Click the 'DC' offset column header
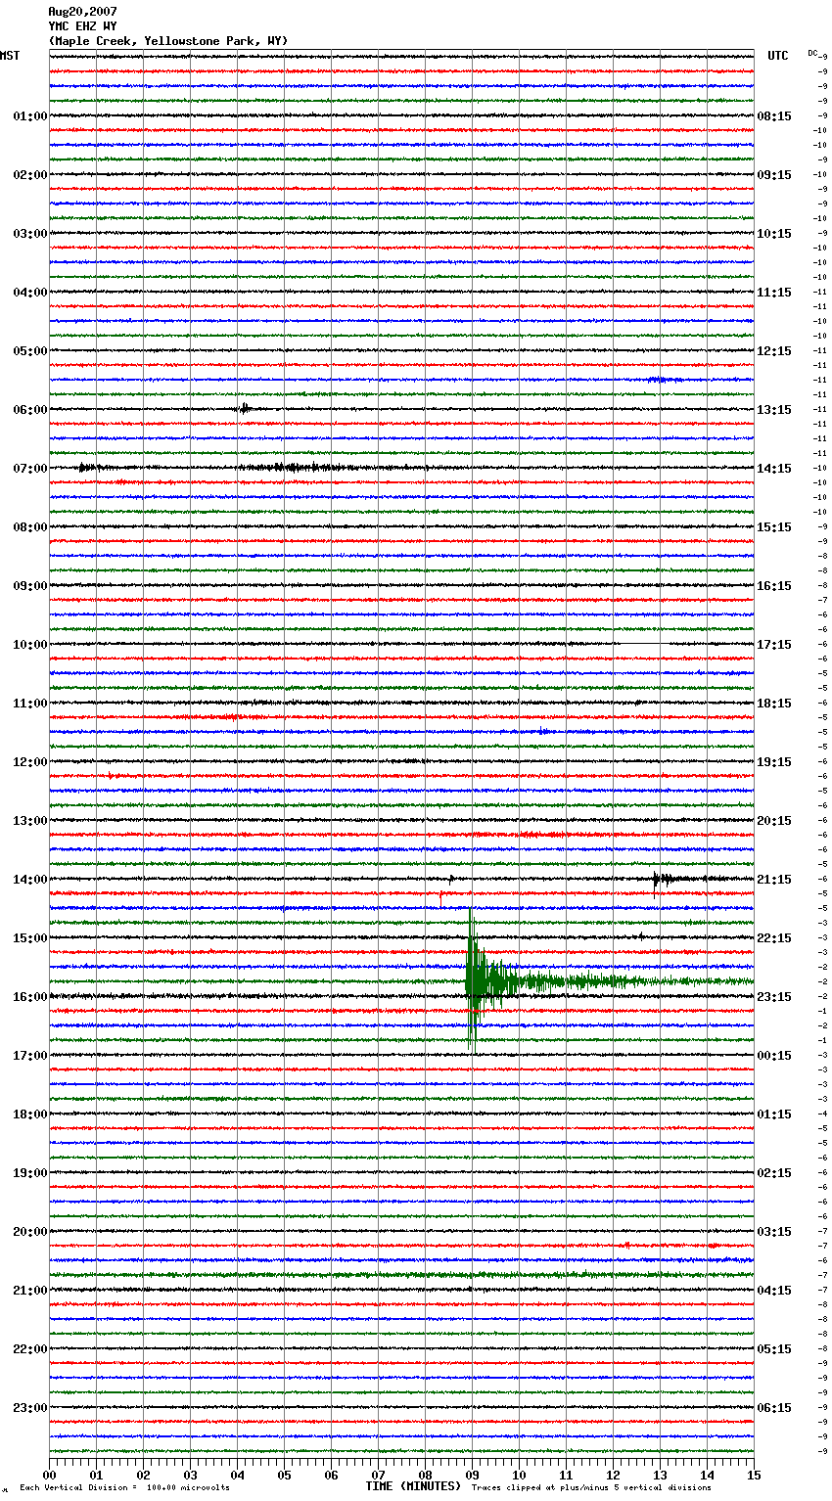832x1501 pixels. pos(812,53)
